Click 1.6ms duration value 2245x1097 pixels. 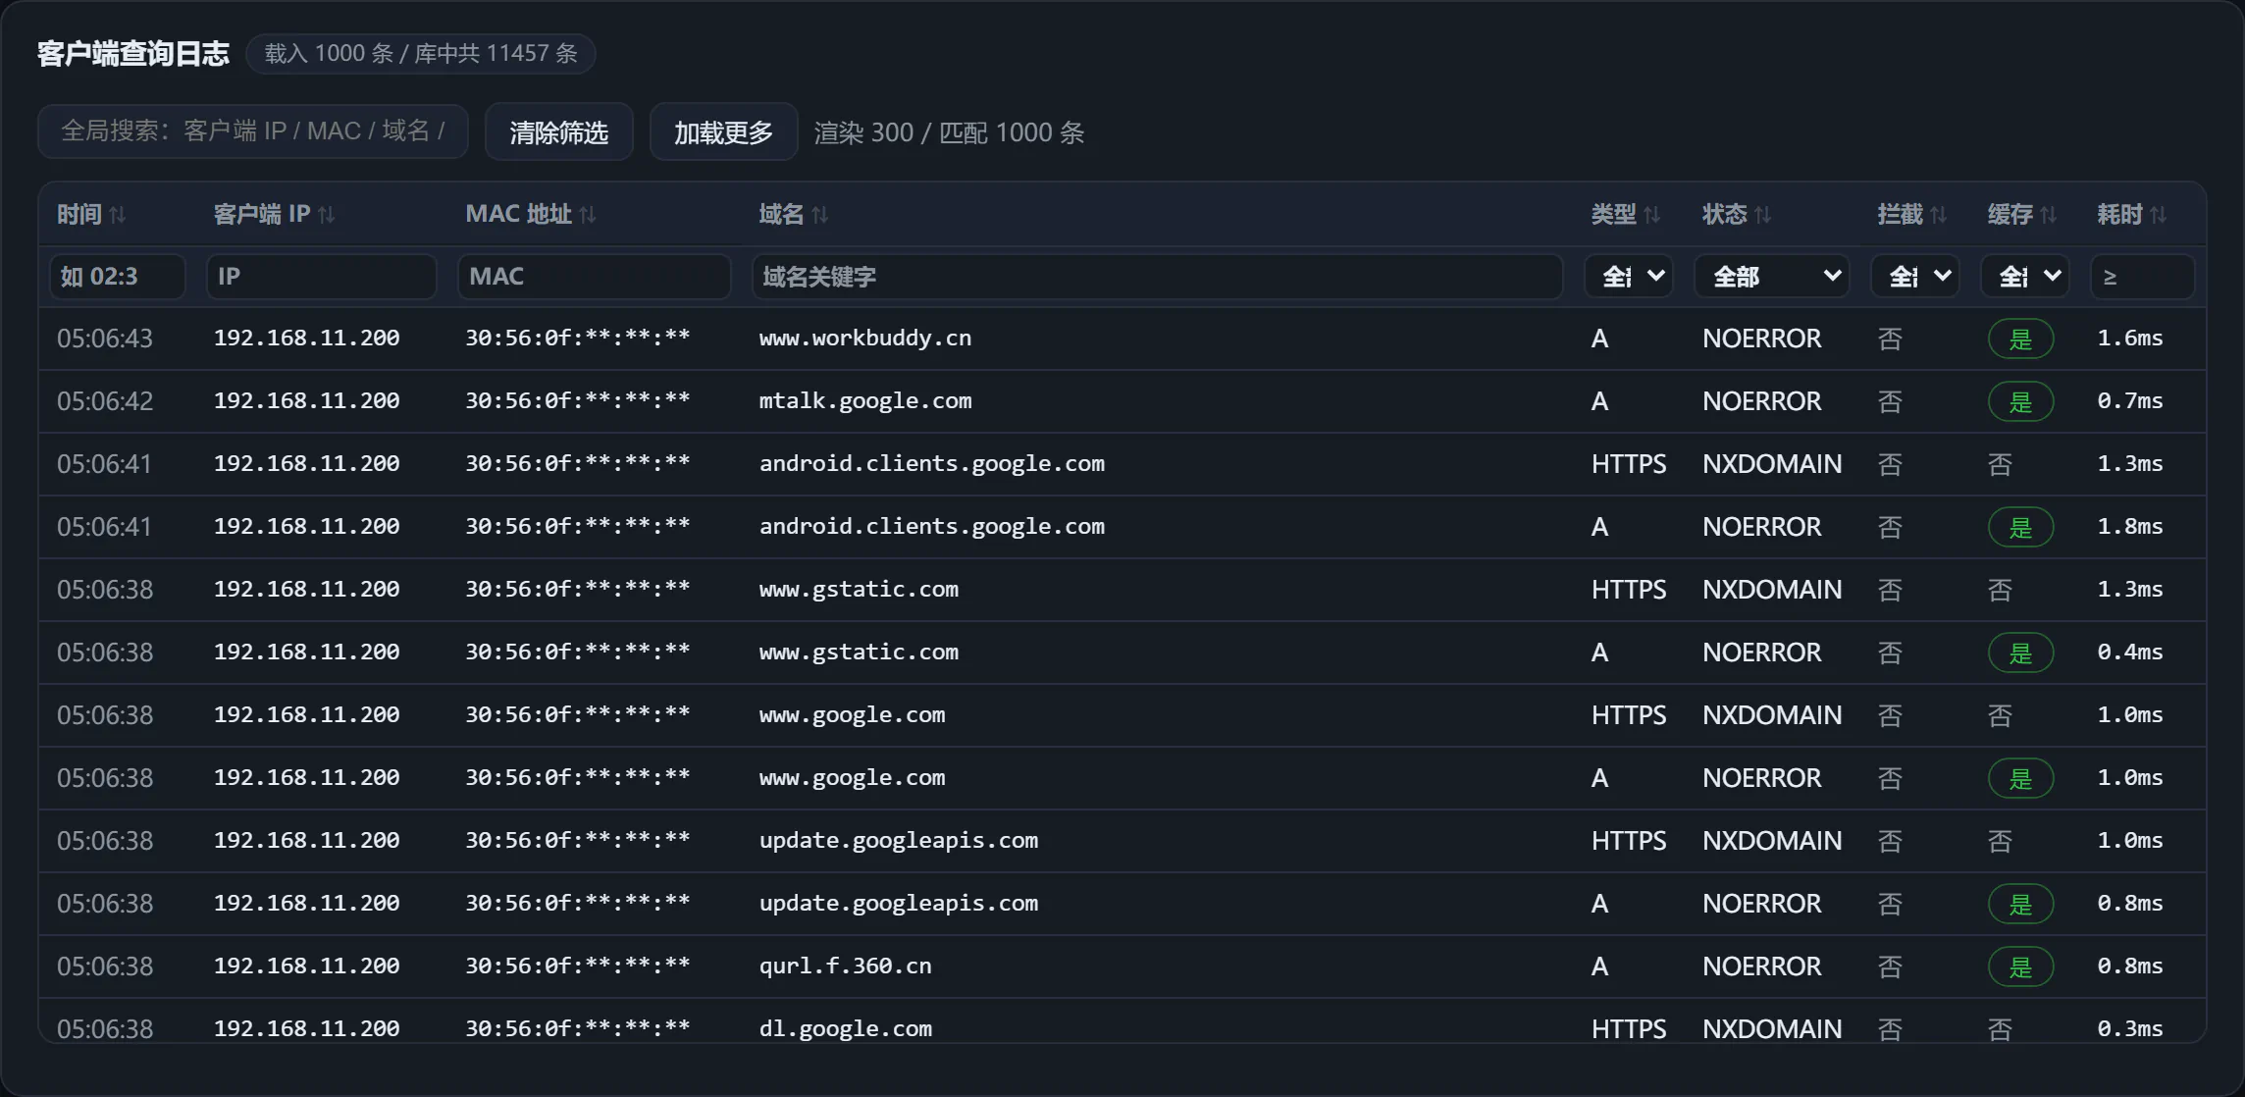pos(2130,339)
